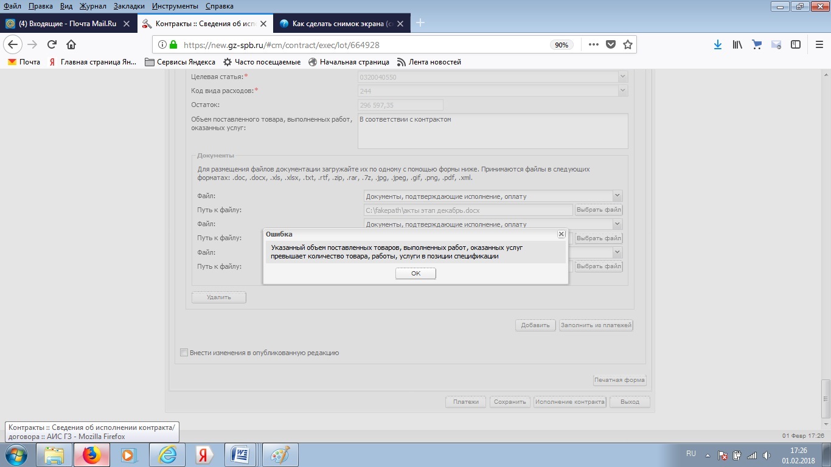The width and height of the screenshot is (831, 467).
Task: Click the Добавить button
Action: (535, 325)
